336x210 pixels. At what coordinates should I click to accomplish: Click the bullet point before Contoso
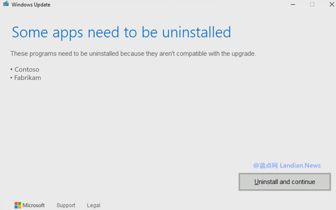click(x=12, y=70)
